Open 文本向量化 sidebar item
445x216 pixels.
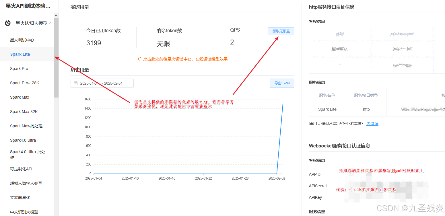click(x=20, y=198)
